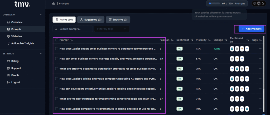Screen dimensions: 270x115
Task: Go to Actionable Insights
Action: [x=22, y=43]
